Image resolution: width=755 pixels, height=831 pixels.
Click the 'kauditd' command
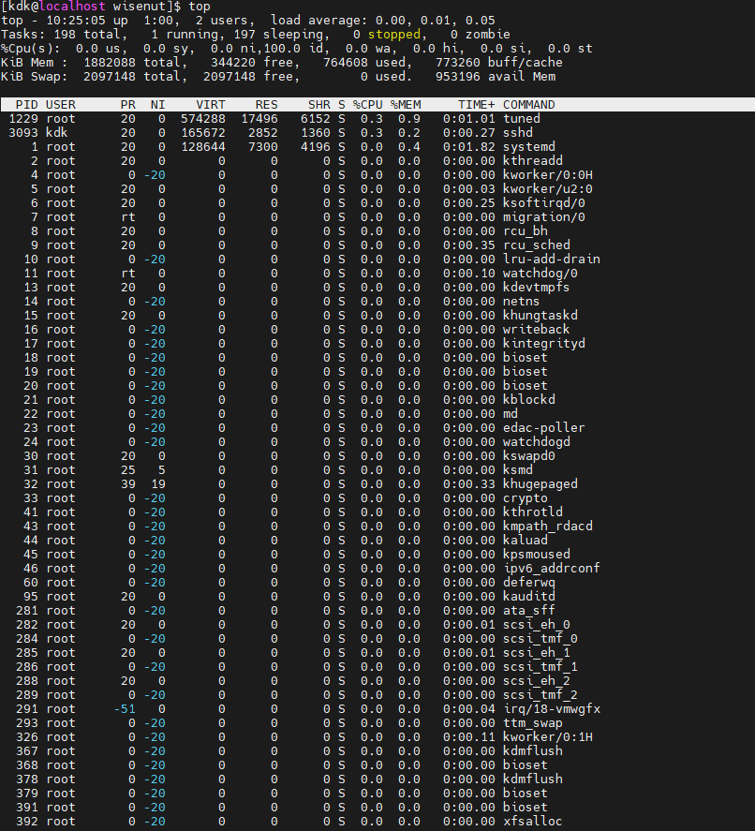528,596
